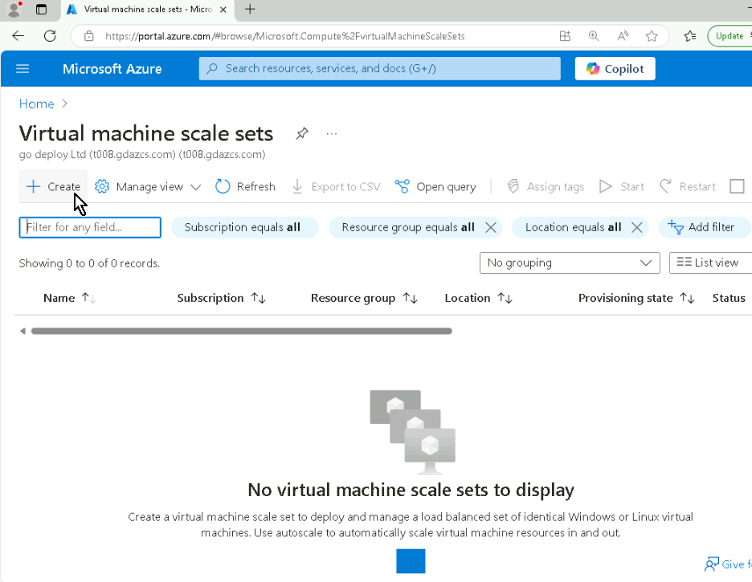Click Export to CSV

pos(336,187)
